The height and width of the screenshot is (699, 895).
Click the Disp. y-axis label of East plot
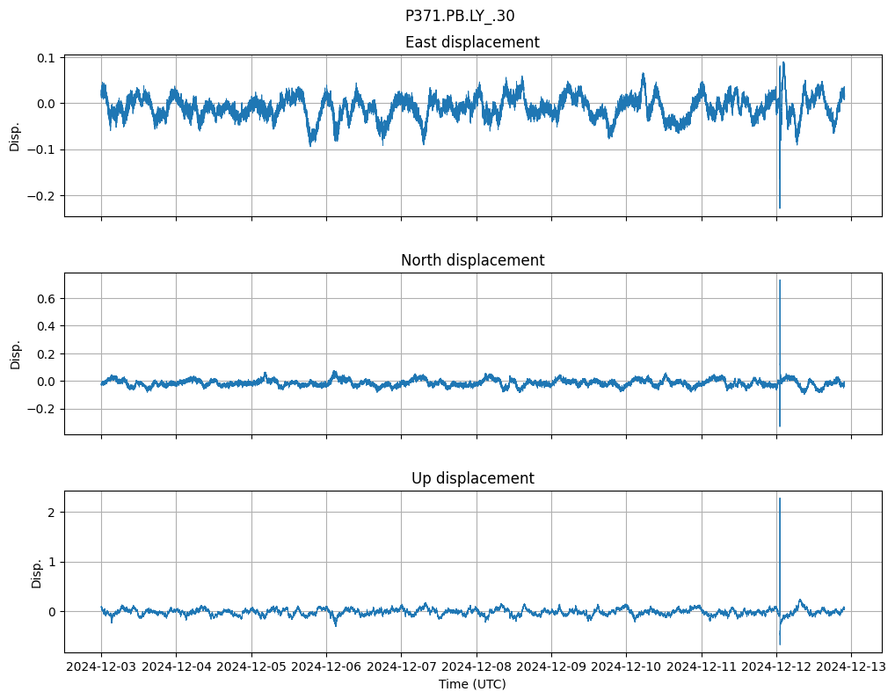point(14,135)
